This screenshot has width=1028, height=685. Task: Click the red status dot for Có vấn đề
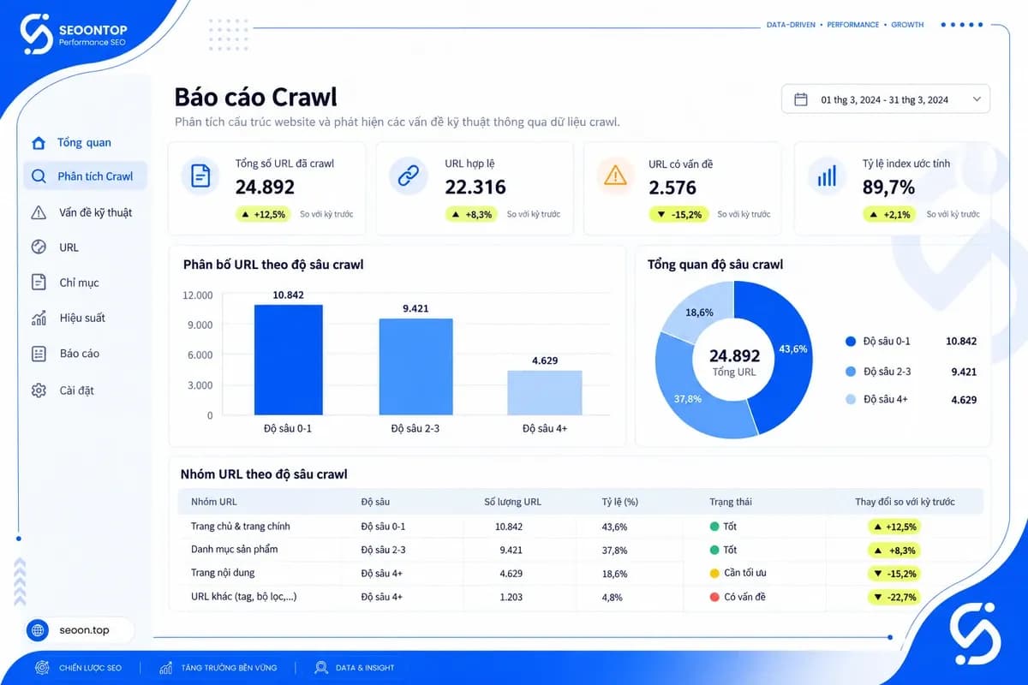tap(714, 597)
